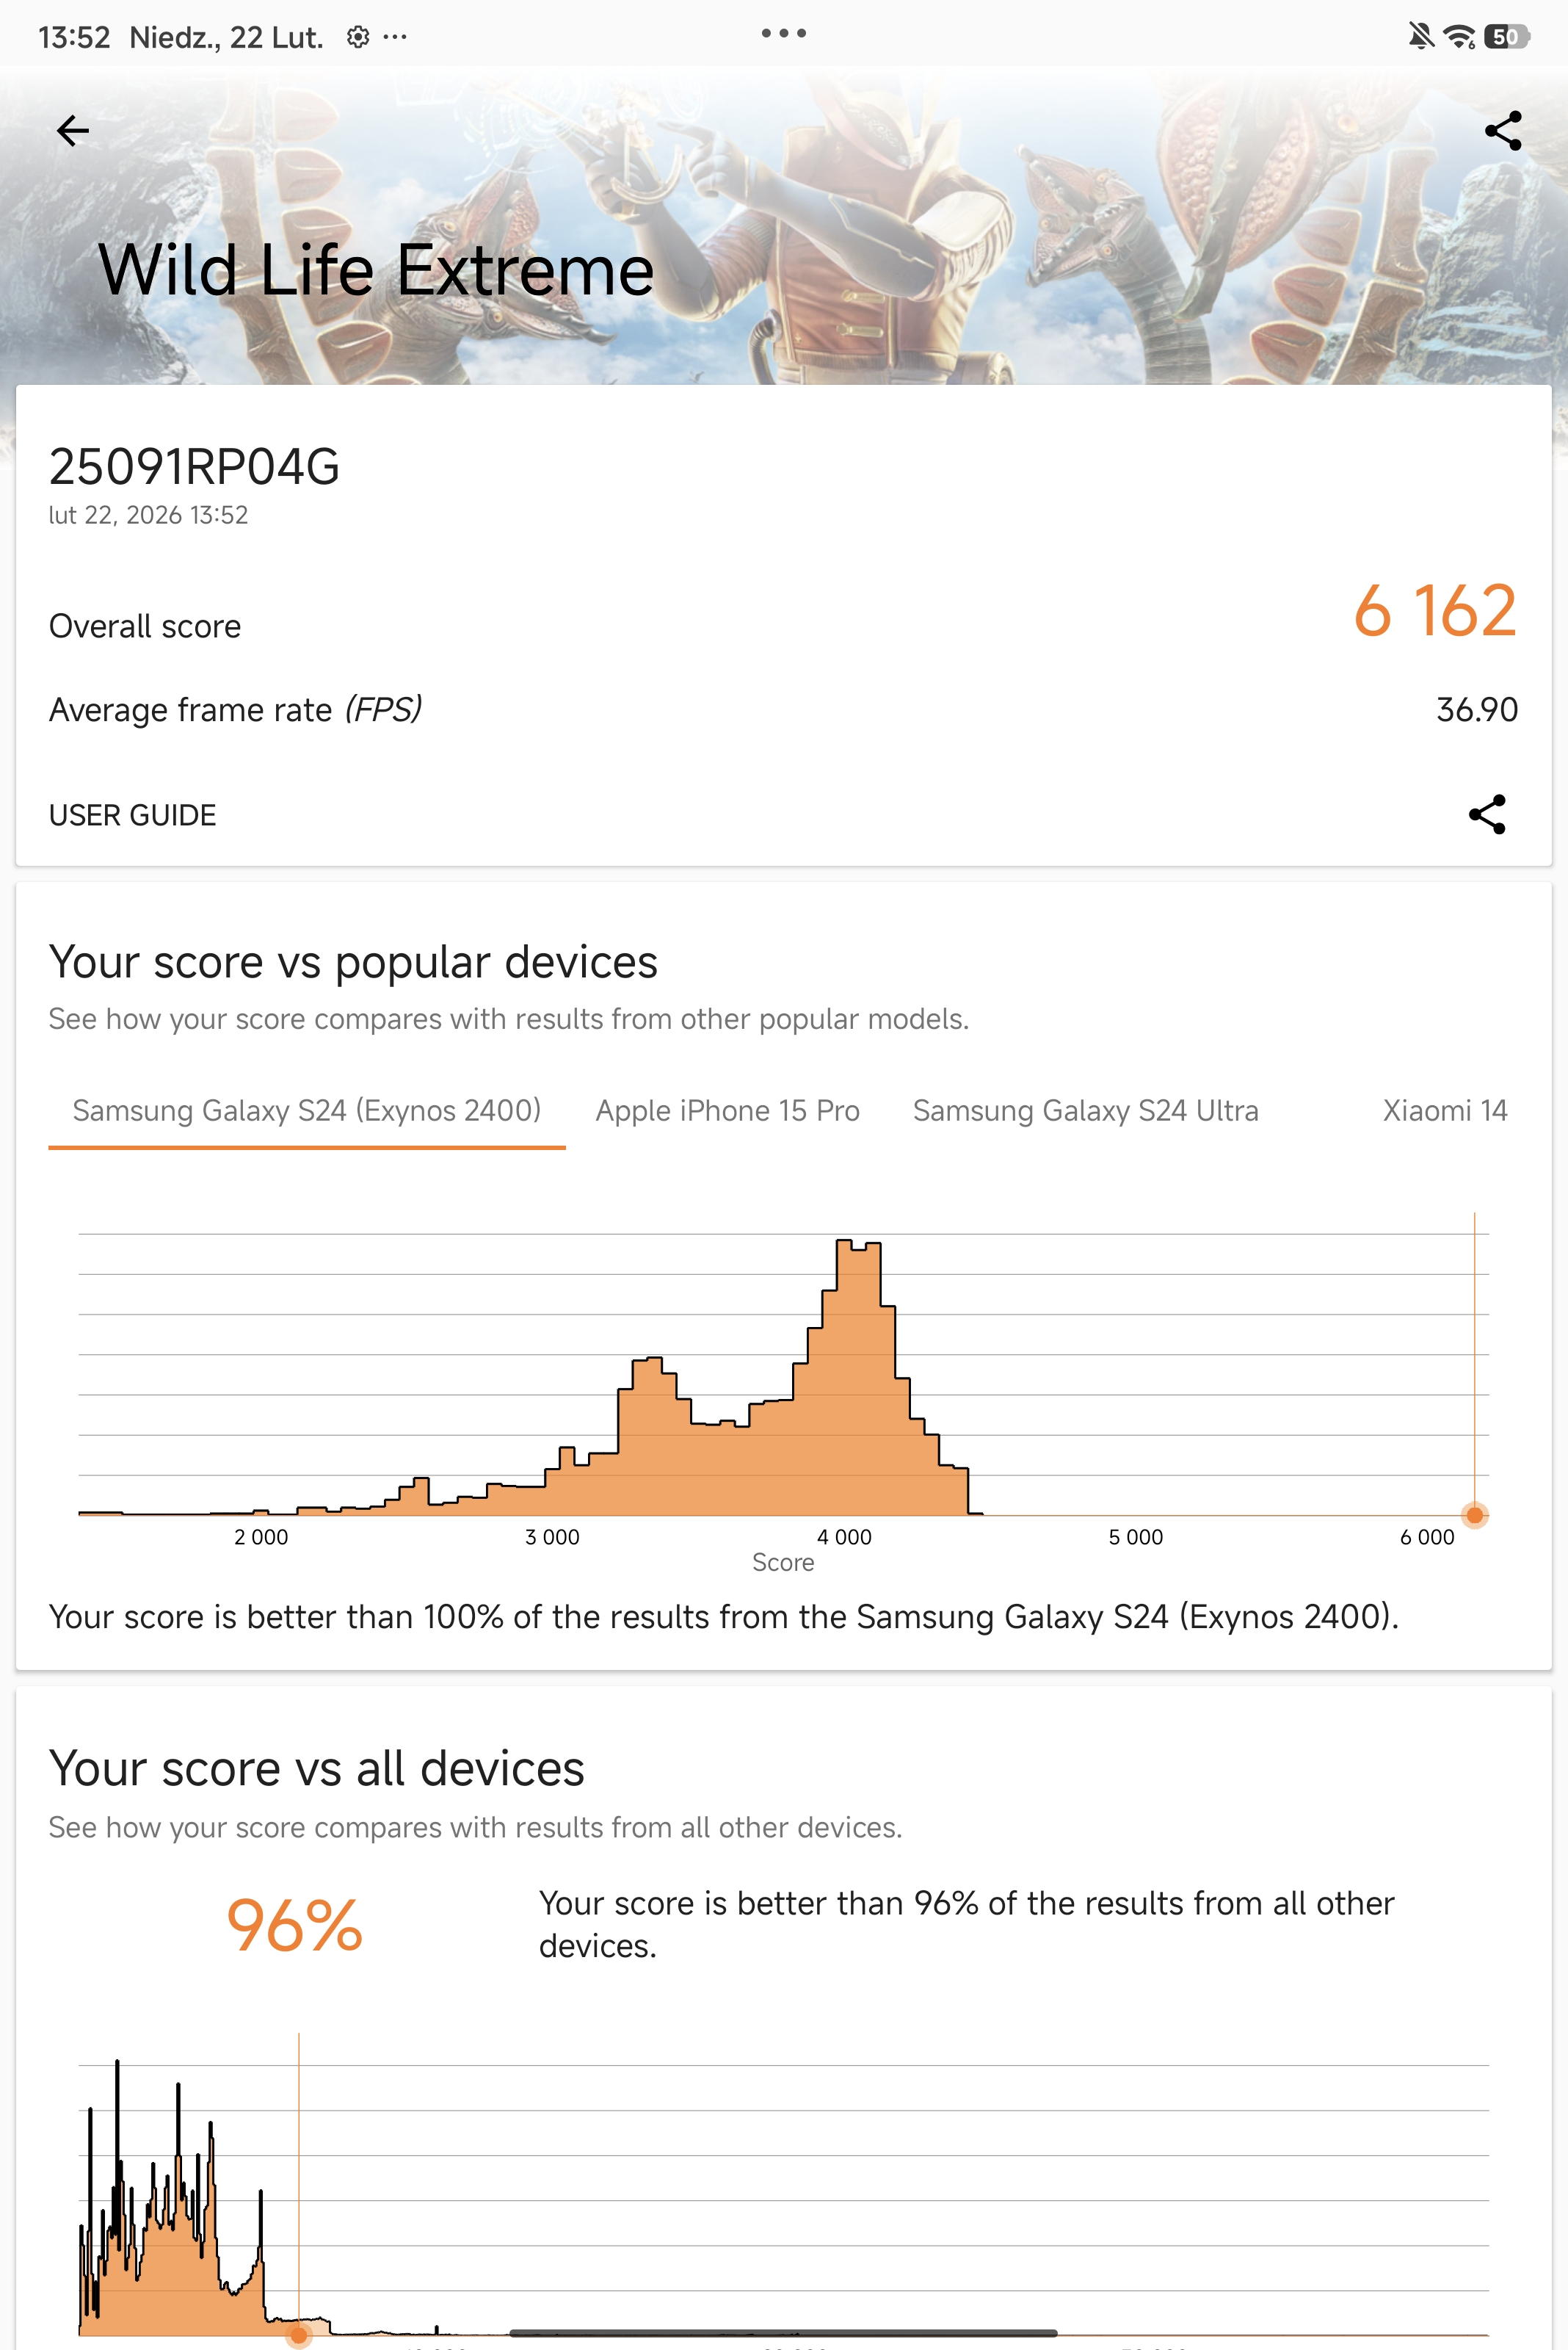Screen dimensions: 1568x2350
Task: Share result from the score card
Action: (x=1487, y=814)
